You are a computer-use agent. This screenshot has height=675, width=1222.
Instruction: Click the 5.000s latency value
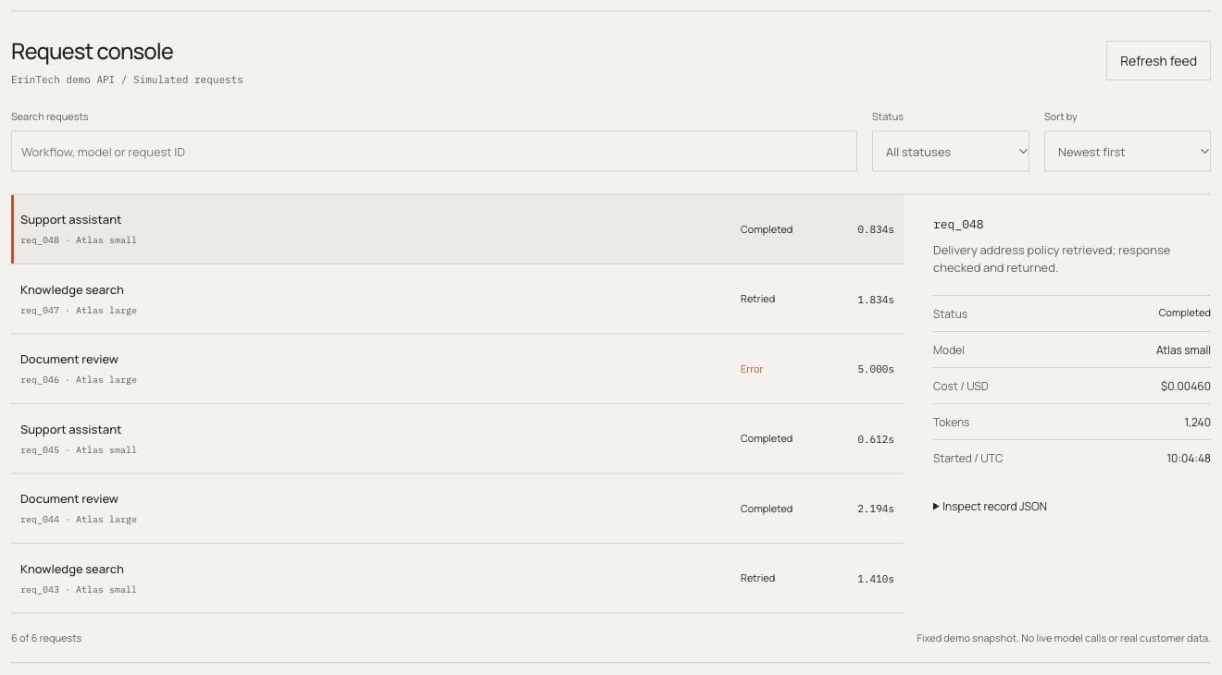click(x=876, y=369)
